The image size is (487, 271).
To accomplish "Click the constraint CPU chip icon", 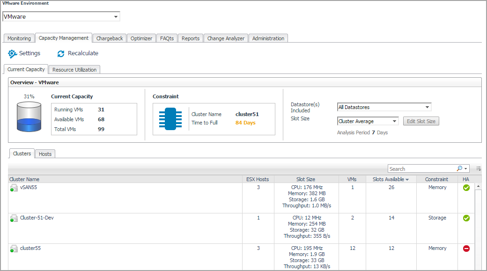I will 170,119.
